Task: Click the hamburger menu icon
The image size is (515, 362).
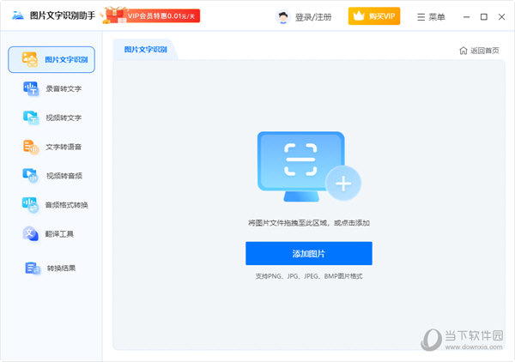Action: click(x=421, y=17)
